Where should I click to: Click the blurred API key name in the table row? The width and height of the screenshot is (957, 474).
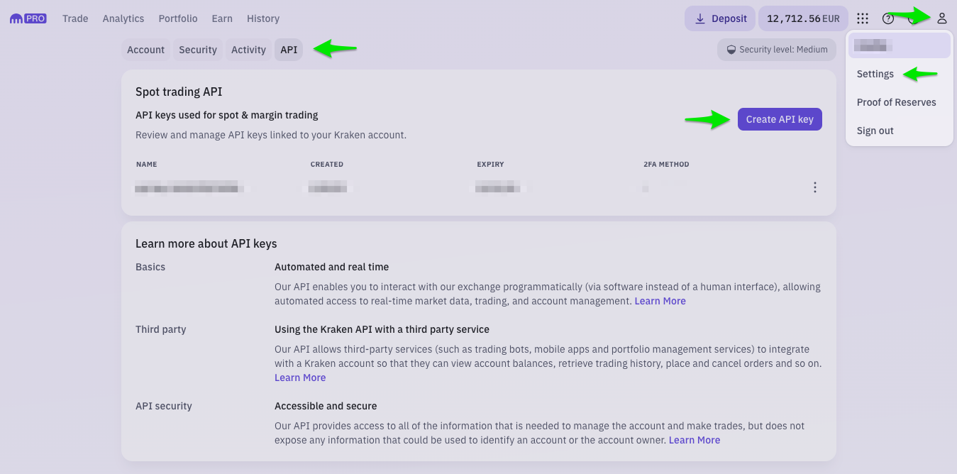coord(190,188)
